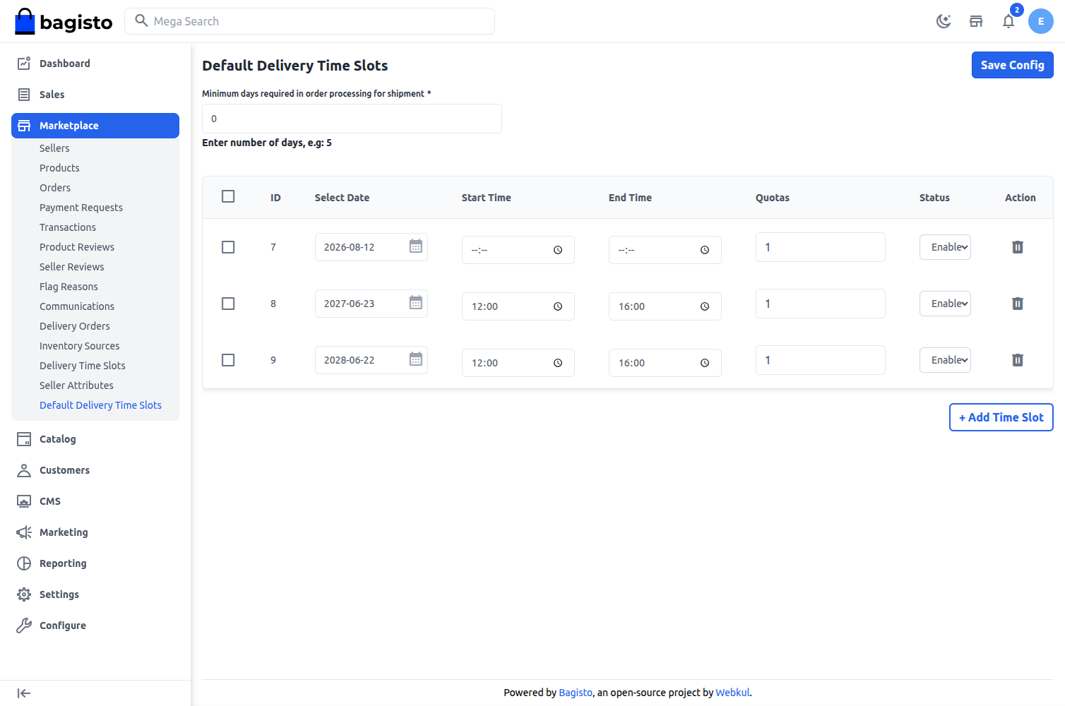
Task: Click minimum days input field
Action: (x=352, y=119)
